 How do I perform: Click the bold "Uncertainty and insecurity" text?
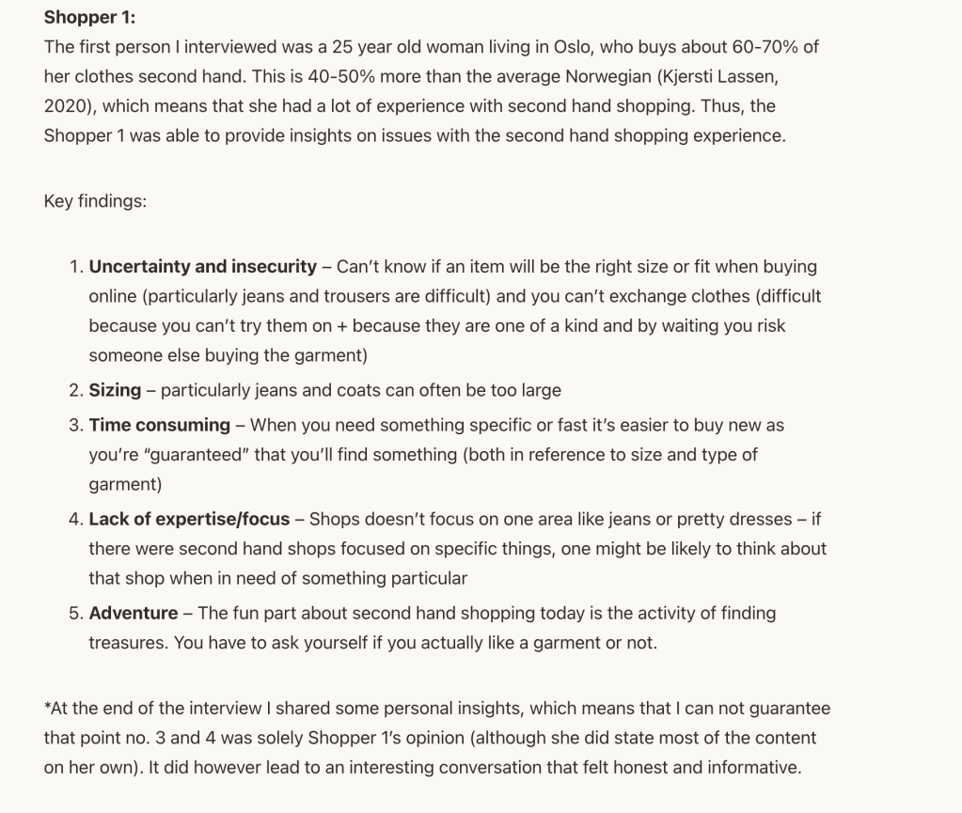tap(202, 267)
